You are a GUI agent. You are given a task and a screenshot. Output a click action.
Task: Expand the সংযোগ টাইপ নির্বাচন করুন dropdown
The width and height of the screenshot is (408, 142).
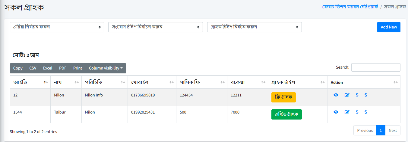(156, 27)
